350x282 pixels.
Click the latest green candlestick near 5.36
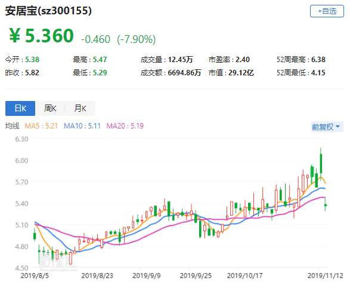click(x=326, y=205)
